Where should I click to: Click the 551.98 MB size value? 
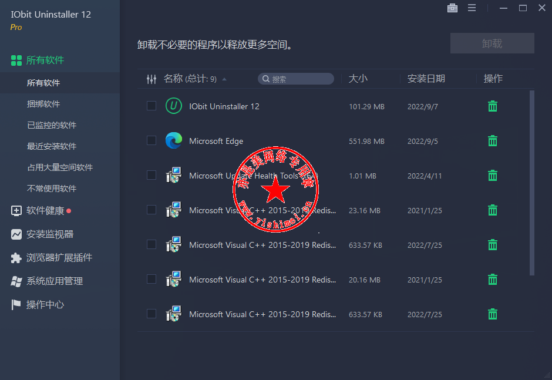point(366,141)
